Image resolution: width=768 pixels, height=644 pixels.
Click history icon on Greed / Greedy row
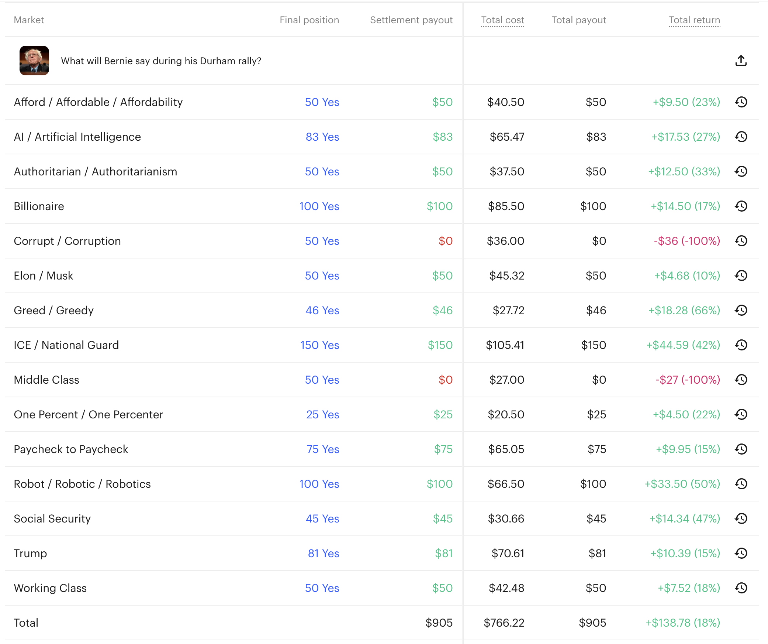coord(741,310)
